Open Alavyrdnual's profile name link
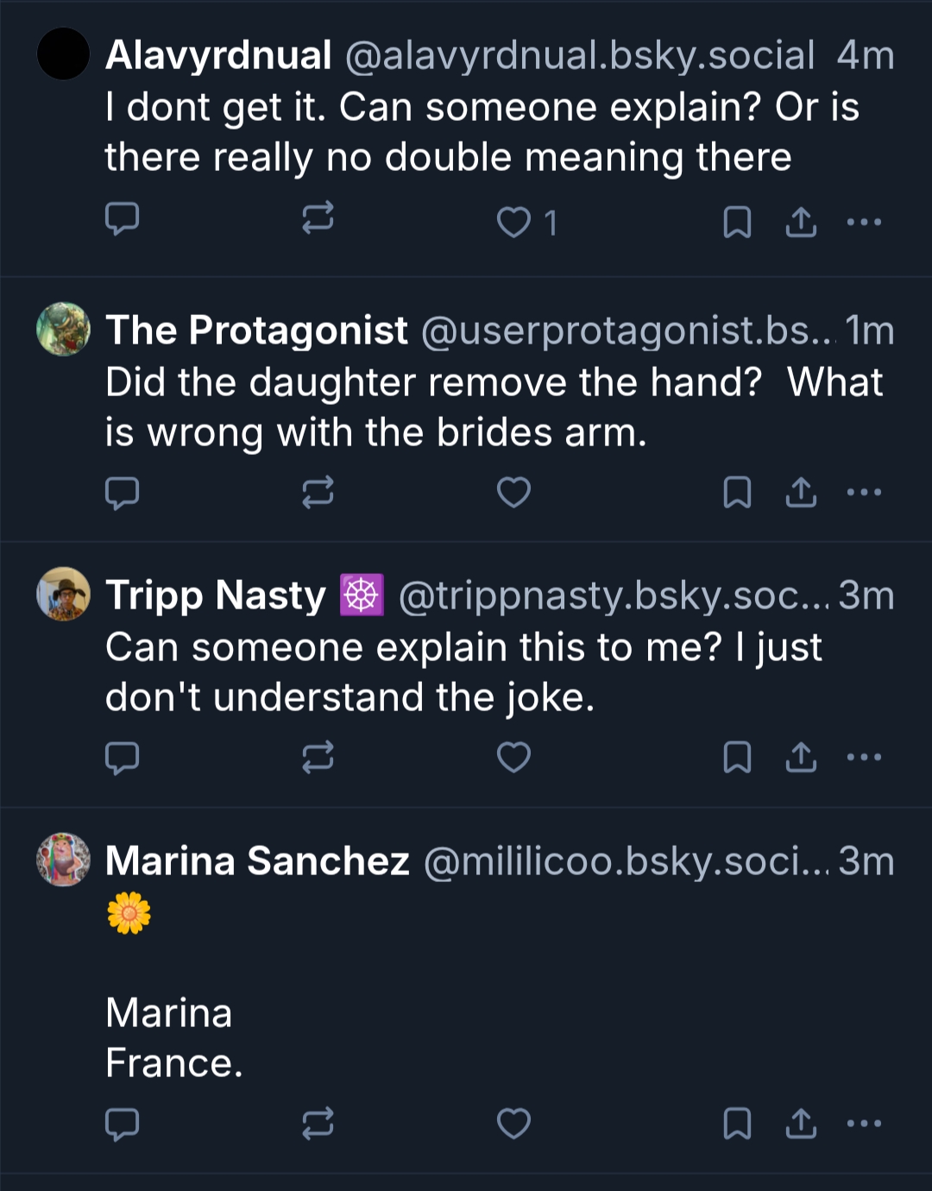Viewport: 932px width, 1191px height. tap(218, 55)
